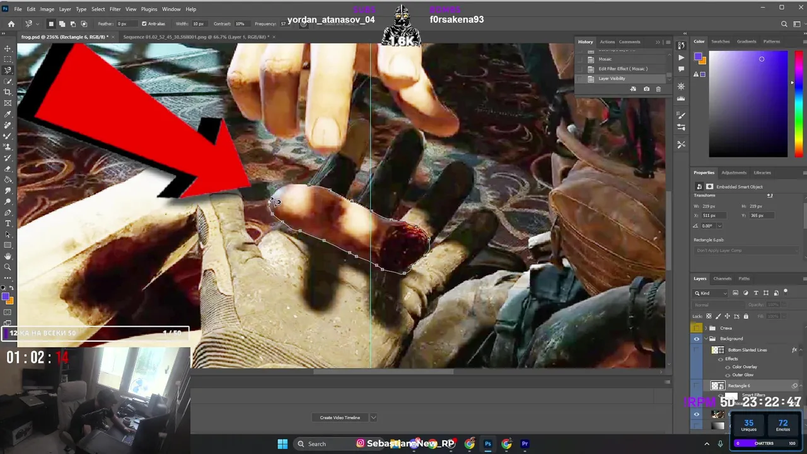Hide the Outer Glow effect
Image resolution: width=807 pixels, height=454 pixels.
tap(728, 375)
